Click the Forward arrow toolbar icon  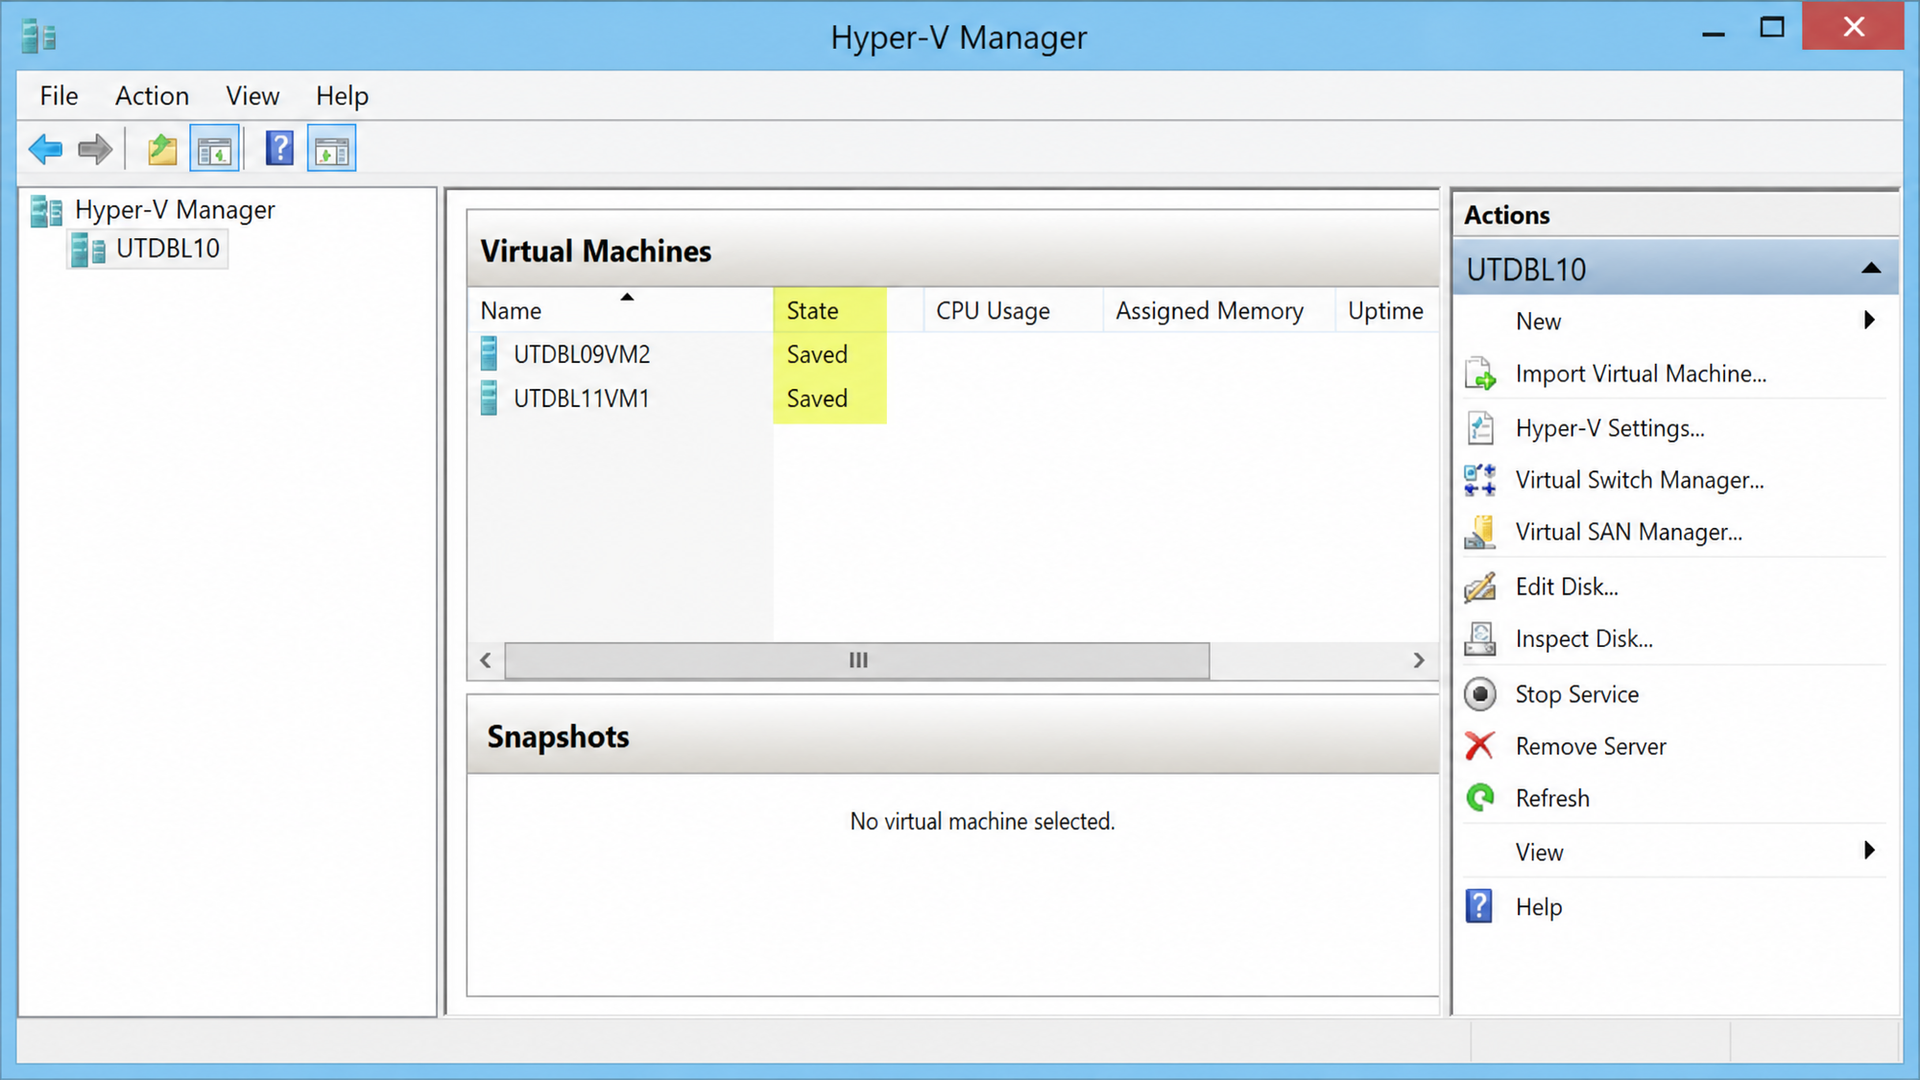[95, 150]
